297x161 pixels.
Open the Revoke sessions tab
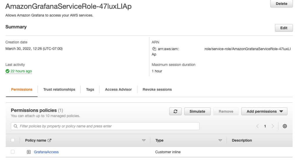pyautogui.click(x=157, y=90)
